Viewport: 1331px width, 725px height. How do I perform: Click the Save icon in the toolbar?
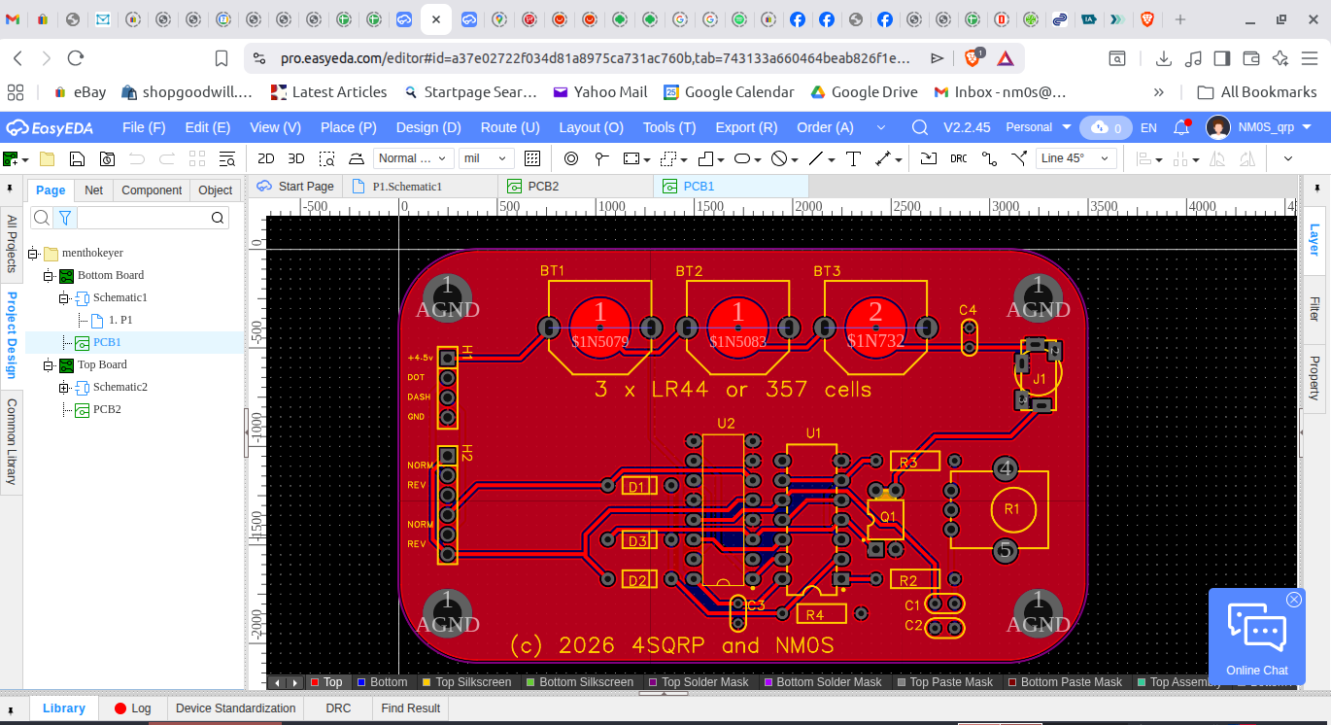(77, 158)
